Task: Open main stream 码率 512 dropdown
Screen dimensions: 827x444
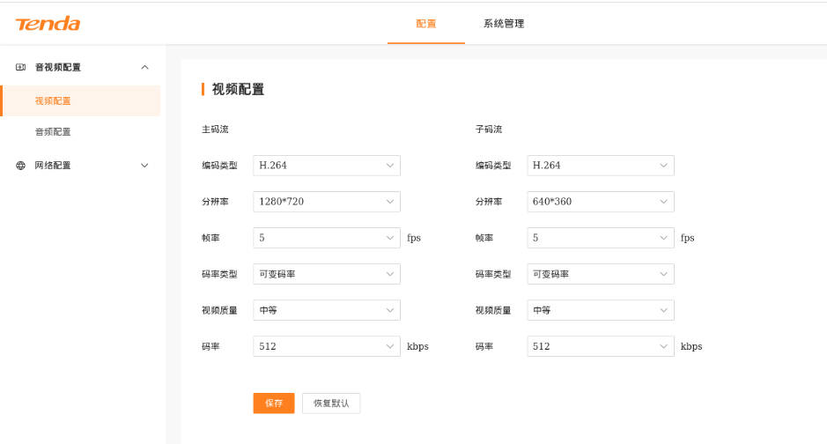Action: tap(326, 346)
